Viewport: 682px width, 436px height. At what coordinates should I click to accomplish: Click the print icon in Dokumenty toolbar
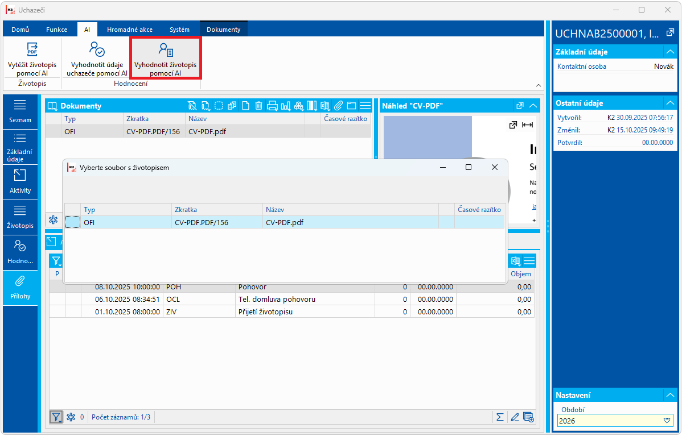click(x=272, y=106)
